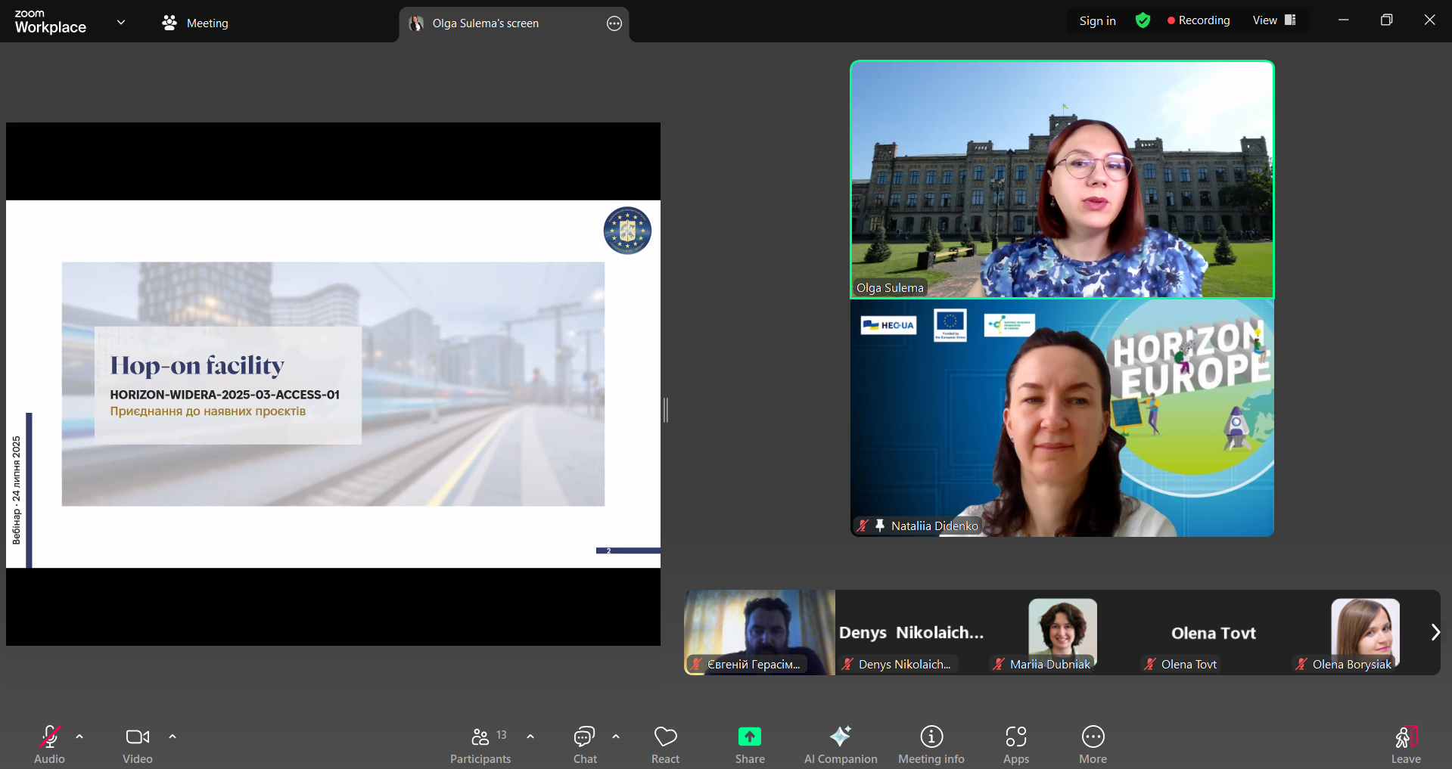The image size is (1452, 769).
Task: Select Olena Borysiak participant tile
Action: click(x=1365, y=632)
